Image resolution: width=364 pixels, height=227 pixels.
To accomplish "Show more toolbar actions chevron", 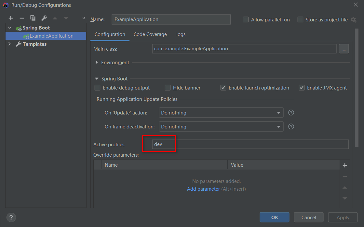I will (84, 18).
